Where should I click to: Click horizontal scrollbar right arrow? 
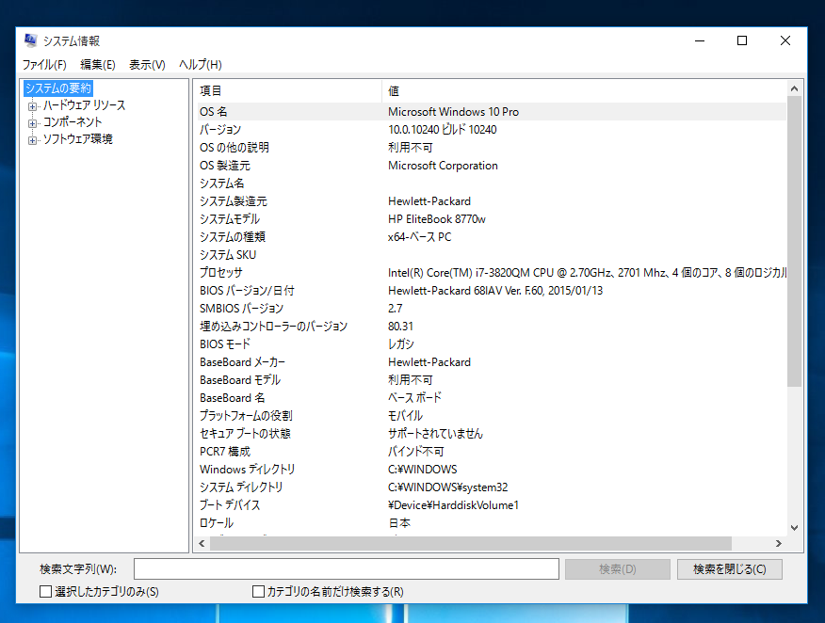click(x=779, y=544)
